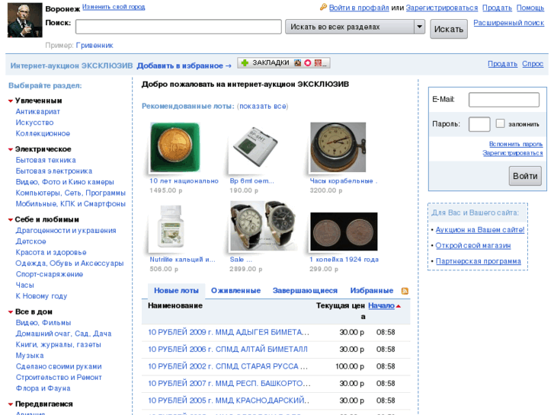Screen dimensions: 554x415
Task: Open the 1 копейка 1924 года thumbnail
Action: click(x=344, y=231)
